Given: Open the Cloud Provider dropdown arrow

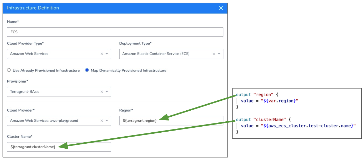Looking at the screenshot, I should 107,121.
